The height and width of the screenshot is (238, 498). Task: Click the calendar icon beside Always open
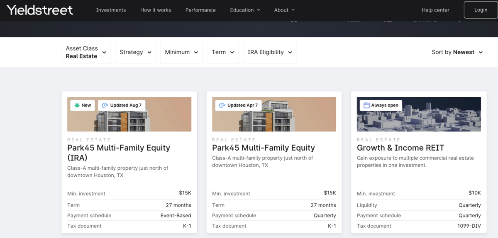366,106
